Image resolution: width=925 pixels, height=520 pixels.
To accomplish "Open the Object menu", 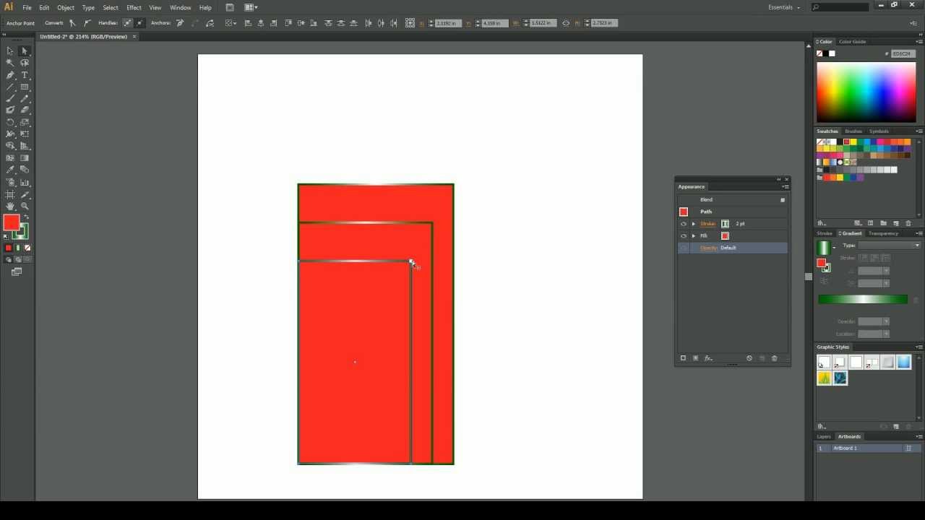I will tap(66, 7).
